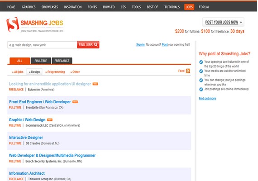Click the FIND JOBS search button
Viewport: 258px width, 181px height.
coord(88,45)
